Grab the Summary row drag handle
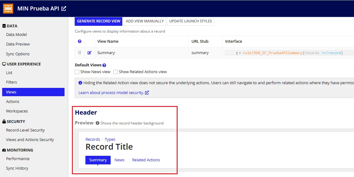Viewport: 354px width, 177px height. click(80, 53)
